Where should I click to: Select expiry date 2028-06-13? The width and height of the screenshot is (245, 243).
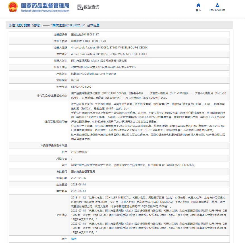[x=78, y=191]
